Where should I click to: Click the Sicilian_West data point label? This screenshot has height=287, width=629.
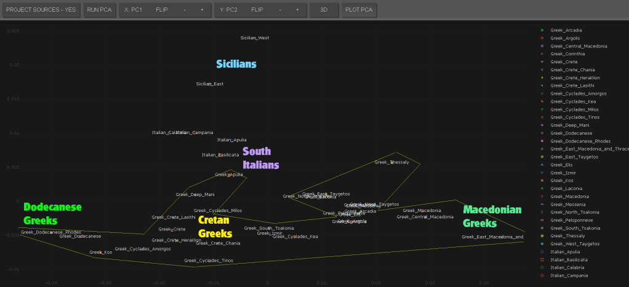254,38
